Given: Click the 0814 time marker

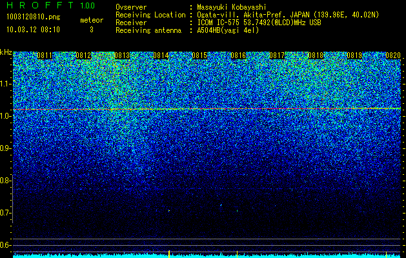Looking at the screenshot, I should click(x=161, y=55).
